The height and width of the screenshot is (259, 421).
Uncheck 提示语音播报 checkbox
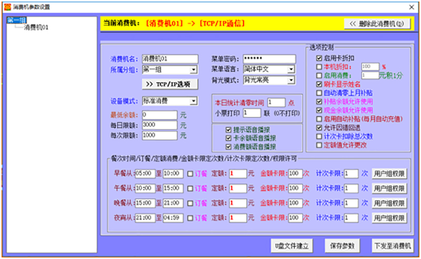(228, 130)
